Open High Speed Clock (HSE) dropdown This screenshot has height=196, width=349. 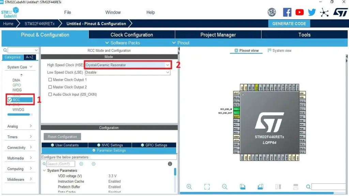(127, 65)
